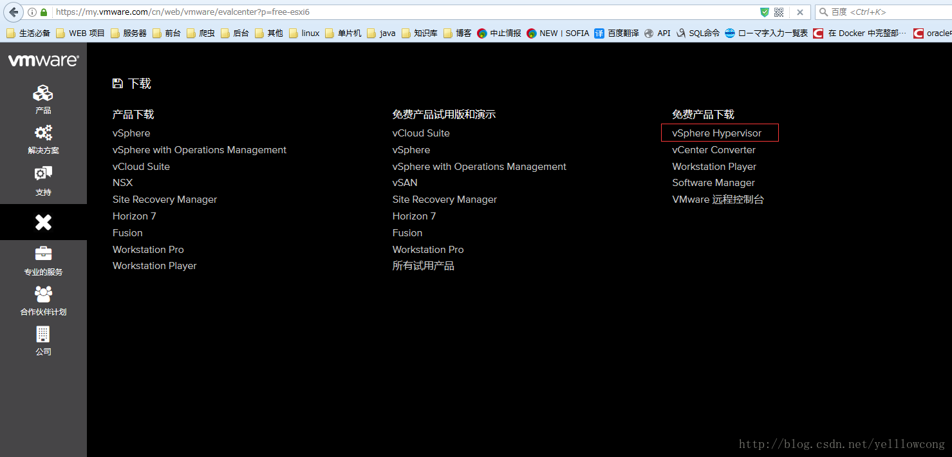Click the browser back arrow button

(x=13, y=12)
